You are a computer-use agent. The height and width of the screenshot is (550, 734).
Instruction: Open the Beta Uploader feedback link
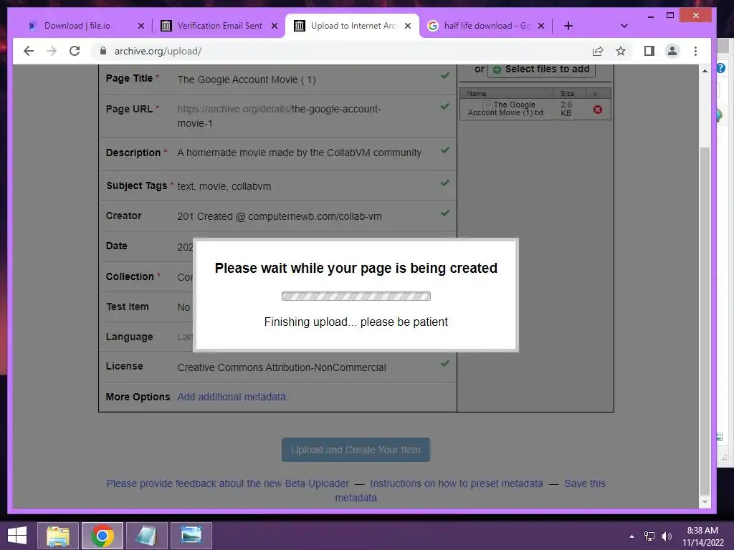[227, 483]
